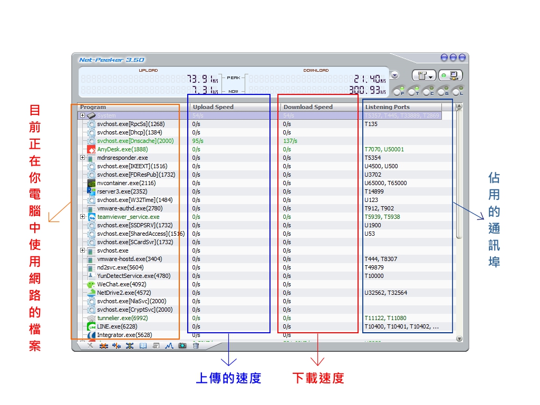The height and width of the screenshot is (405, 540).
Task: Expand the teamviewer_service.exe tree node
Action: tap(83, 217)
